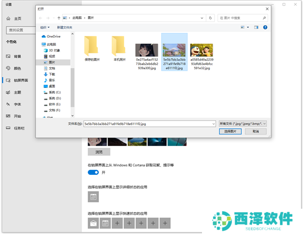Toggle the Windows and Cortana tips switch
Viewport: 303px width, 234px height.
(93, 172)
